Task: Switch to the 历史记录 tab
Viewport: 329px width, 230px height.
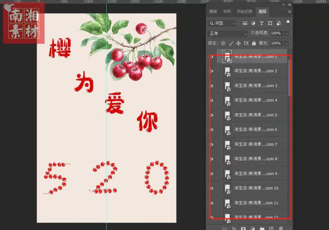Action: tap(244, 12)
